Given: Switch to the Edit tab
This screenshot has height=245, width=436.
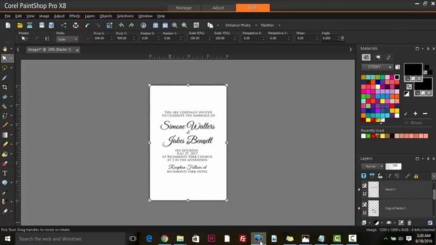Looking at the screenshot, I should tap(253, 7).
